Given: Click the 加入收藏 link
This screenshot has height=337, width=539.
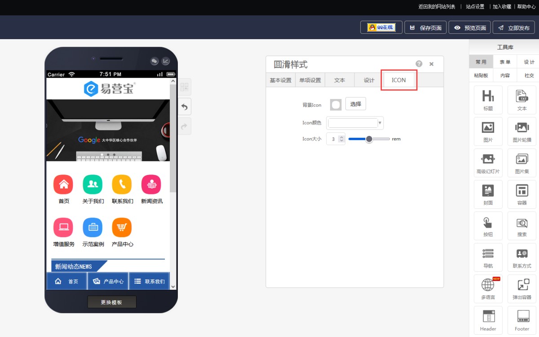Looking at the screenshot, I should point(502,7).
